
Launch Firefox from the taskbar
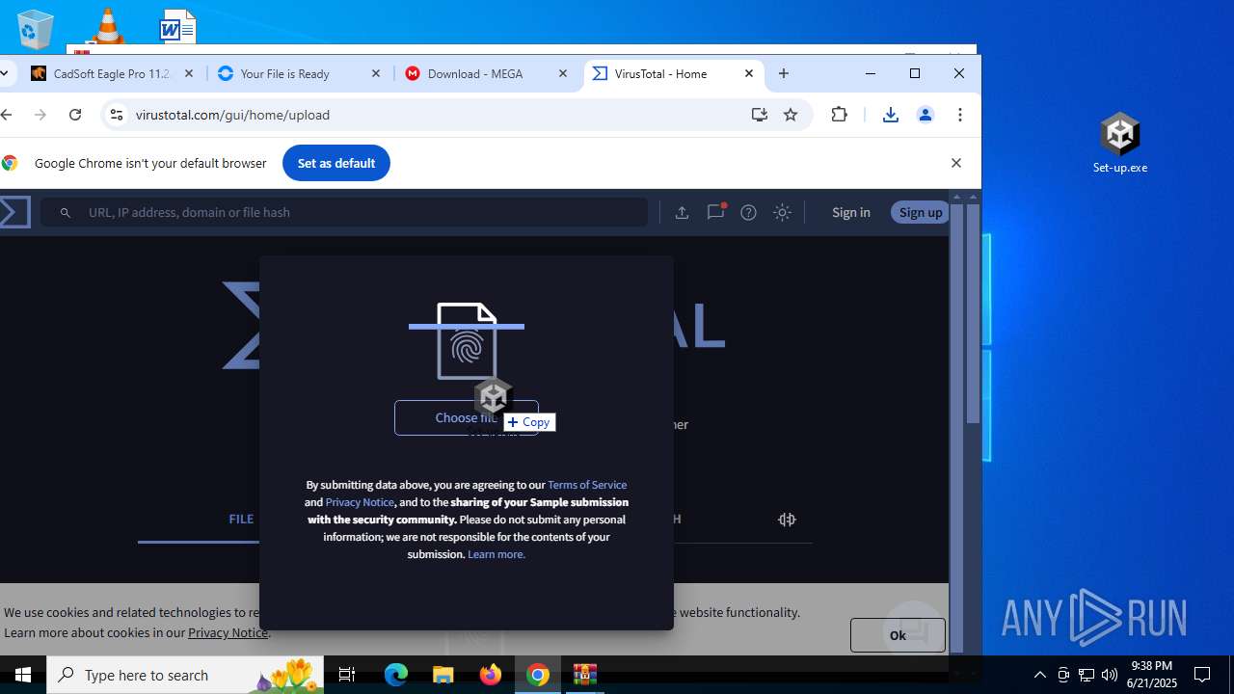[x=491, y=675]
